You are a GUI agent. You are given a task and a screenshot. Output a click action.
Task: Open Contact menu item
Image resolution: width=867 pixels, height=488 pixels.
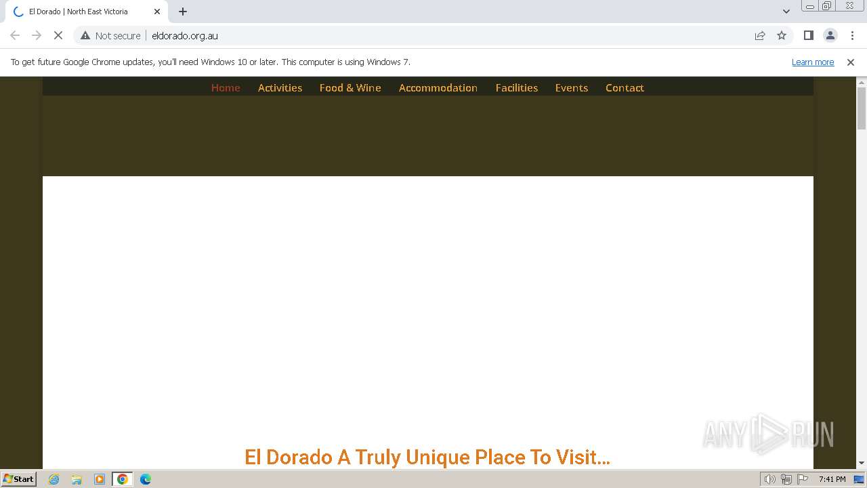[625, 87]
